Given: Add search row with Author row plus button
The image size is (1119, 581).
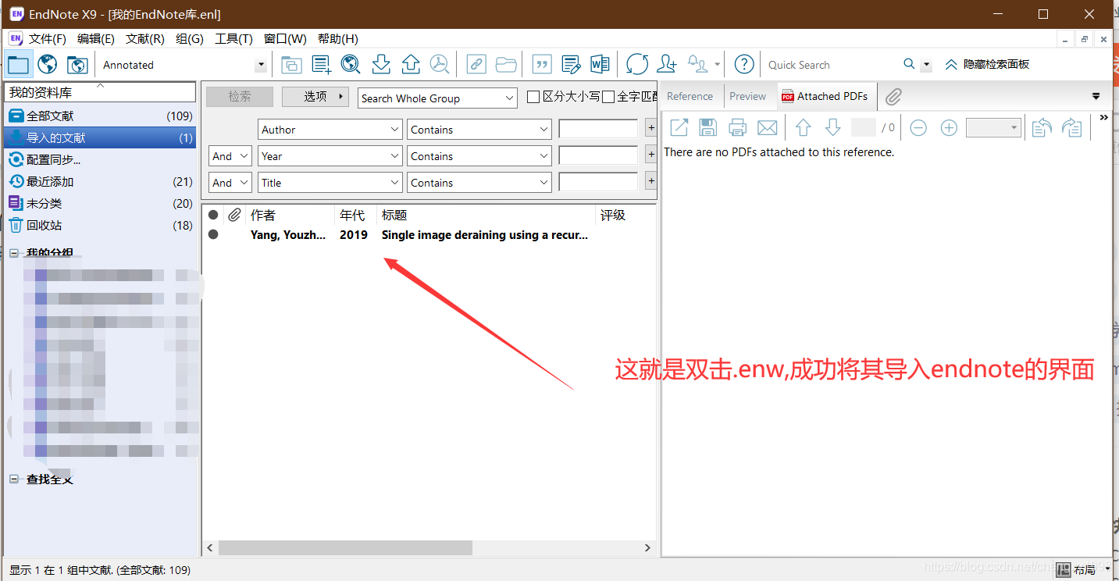Looking at the screenshot, I should 650,129.
